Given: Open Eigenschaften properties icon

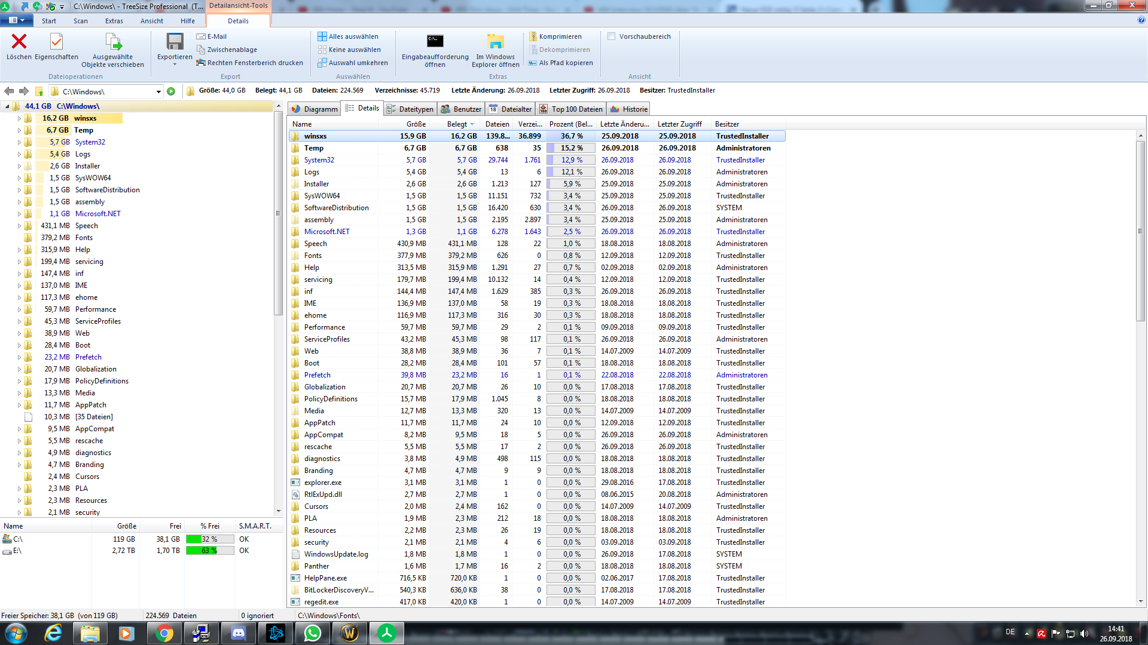Looking at the screenshot, I should [56, 42].
